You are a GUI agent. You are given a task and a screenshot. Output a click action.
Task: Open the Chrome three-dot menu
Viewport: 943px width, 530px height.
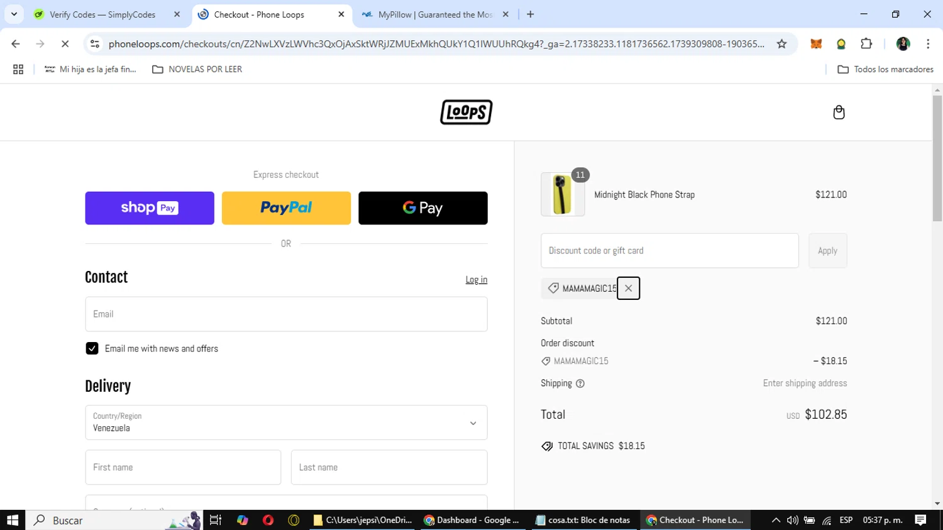(x=928, y=44)
